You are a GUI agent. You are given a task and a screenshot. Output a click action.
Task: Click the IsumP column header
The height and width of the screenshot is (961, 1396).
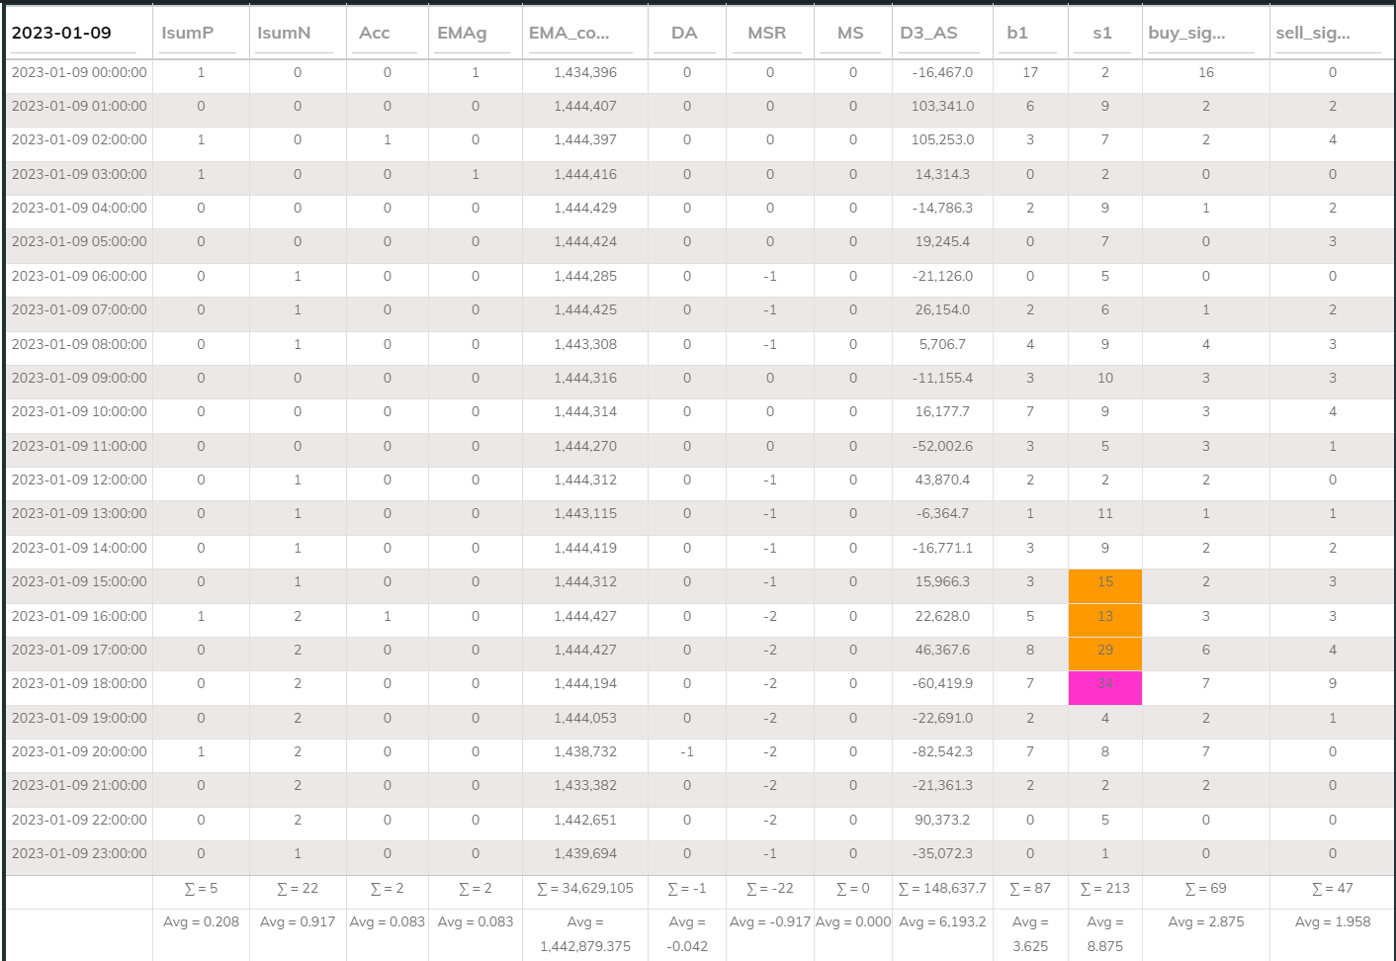coord(188,33)
